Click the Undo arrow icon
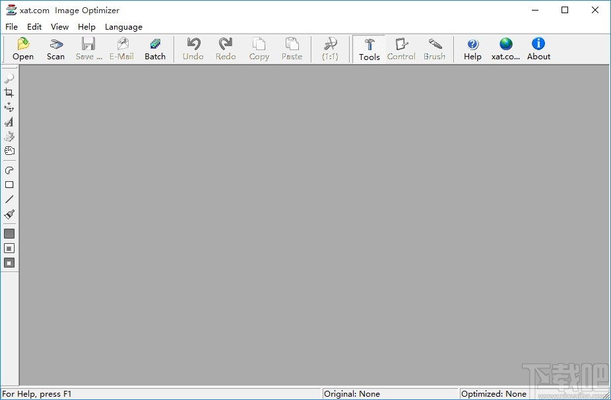The height and width of the screenshot is (400, 611). tap(193, 43)
